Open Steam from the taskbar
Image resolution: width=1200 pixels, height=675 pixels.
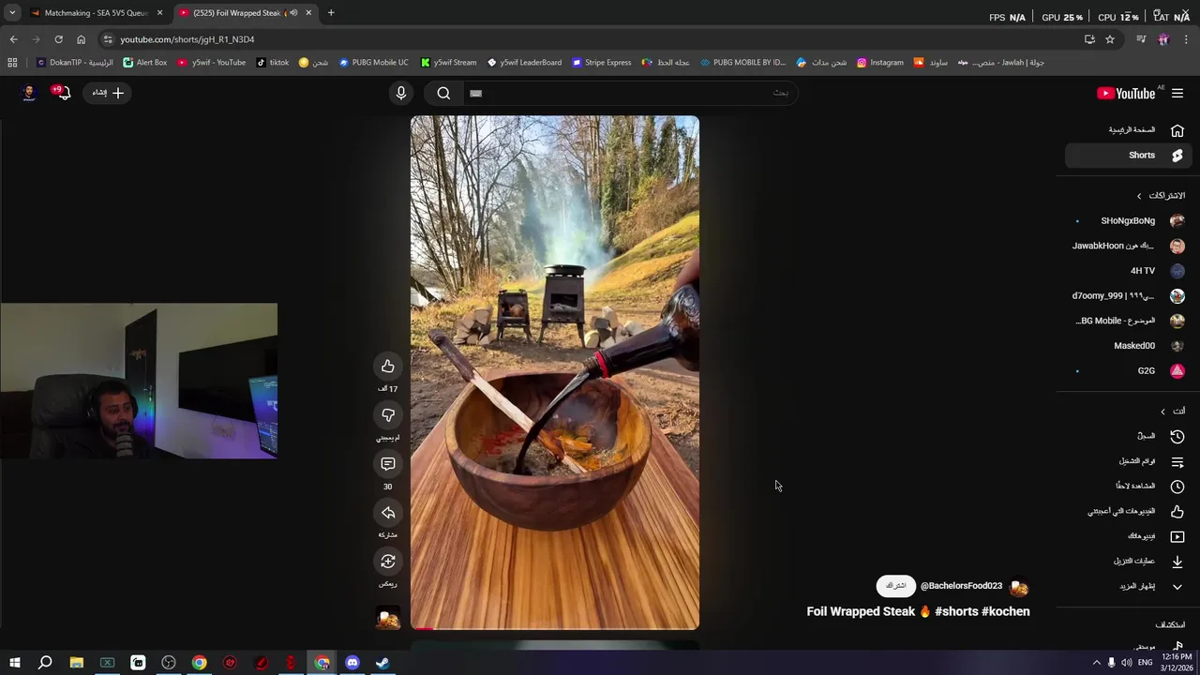(382, 663)
